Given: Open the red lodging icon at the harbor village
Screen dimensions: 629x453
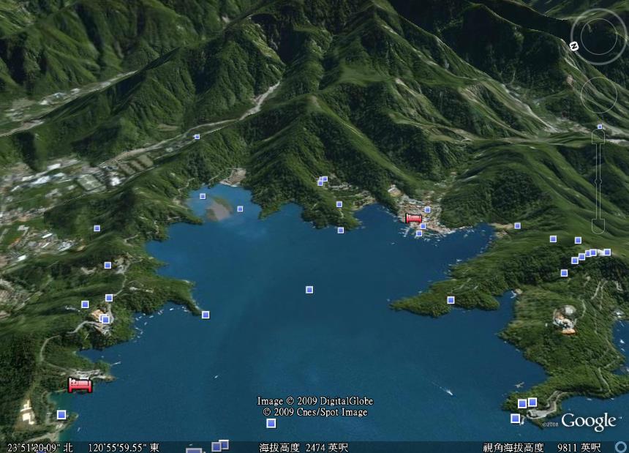Looking at the screenshot, I should coord(413,218).
